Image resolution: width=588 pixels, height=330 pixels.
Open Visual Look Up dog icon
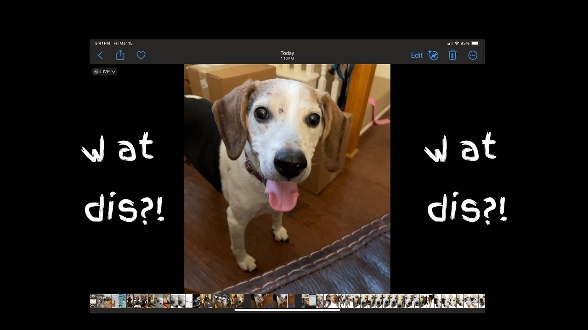(x=433, y=55)
